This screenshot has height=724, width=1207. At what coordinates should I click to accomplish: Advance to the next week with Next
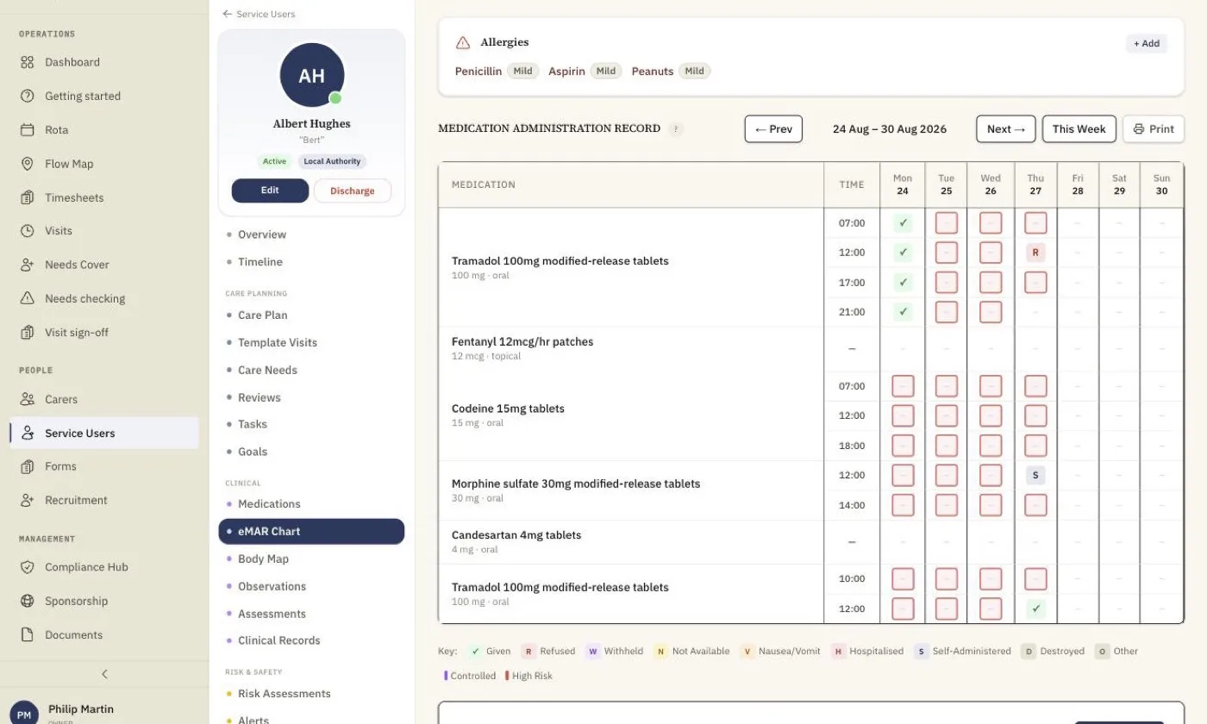point(1006,129)
